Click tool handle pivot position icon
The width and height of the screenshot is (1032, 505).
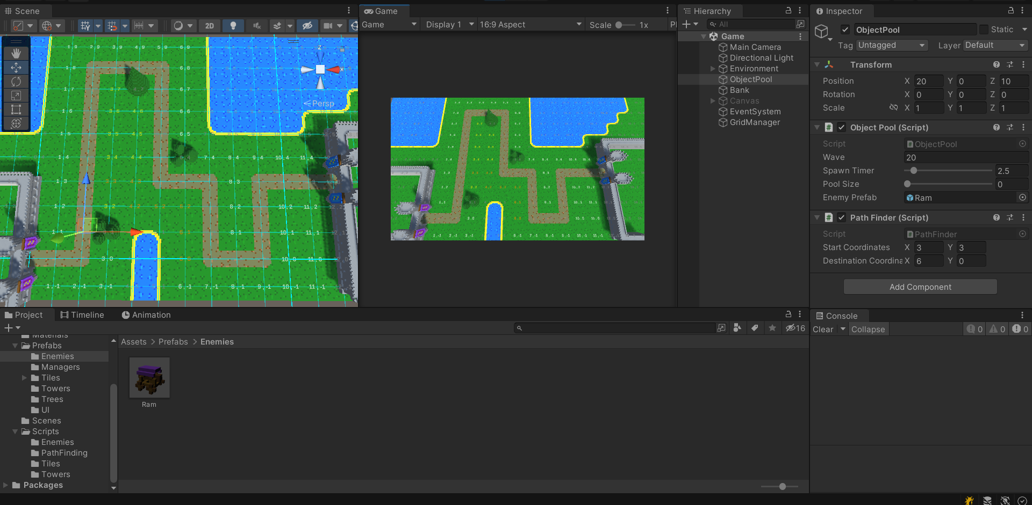(x=18, y=25)
